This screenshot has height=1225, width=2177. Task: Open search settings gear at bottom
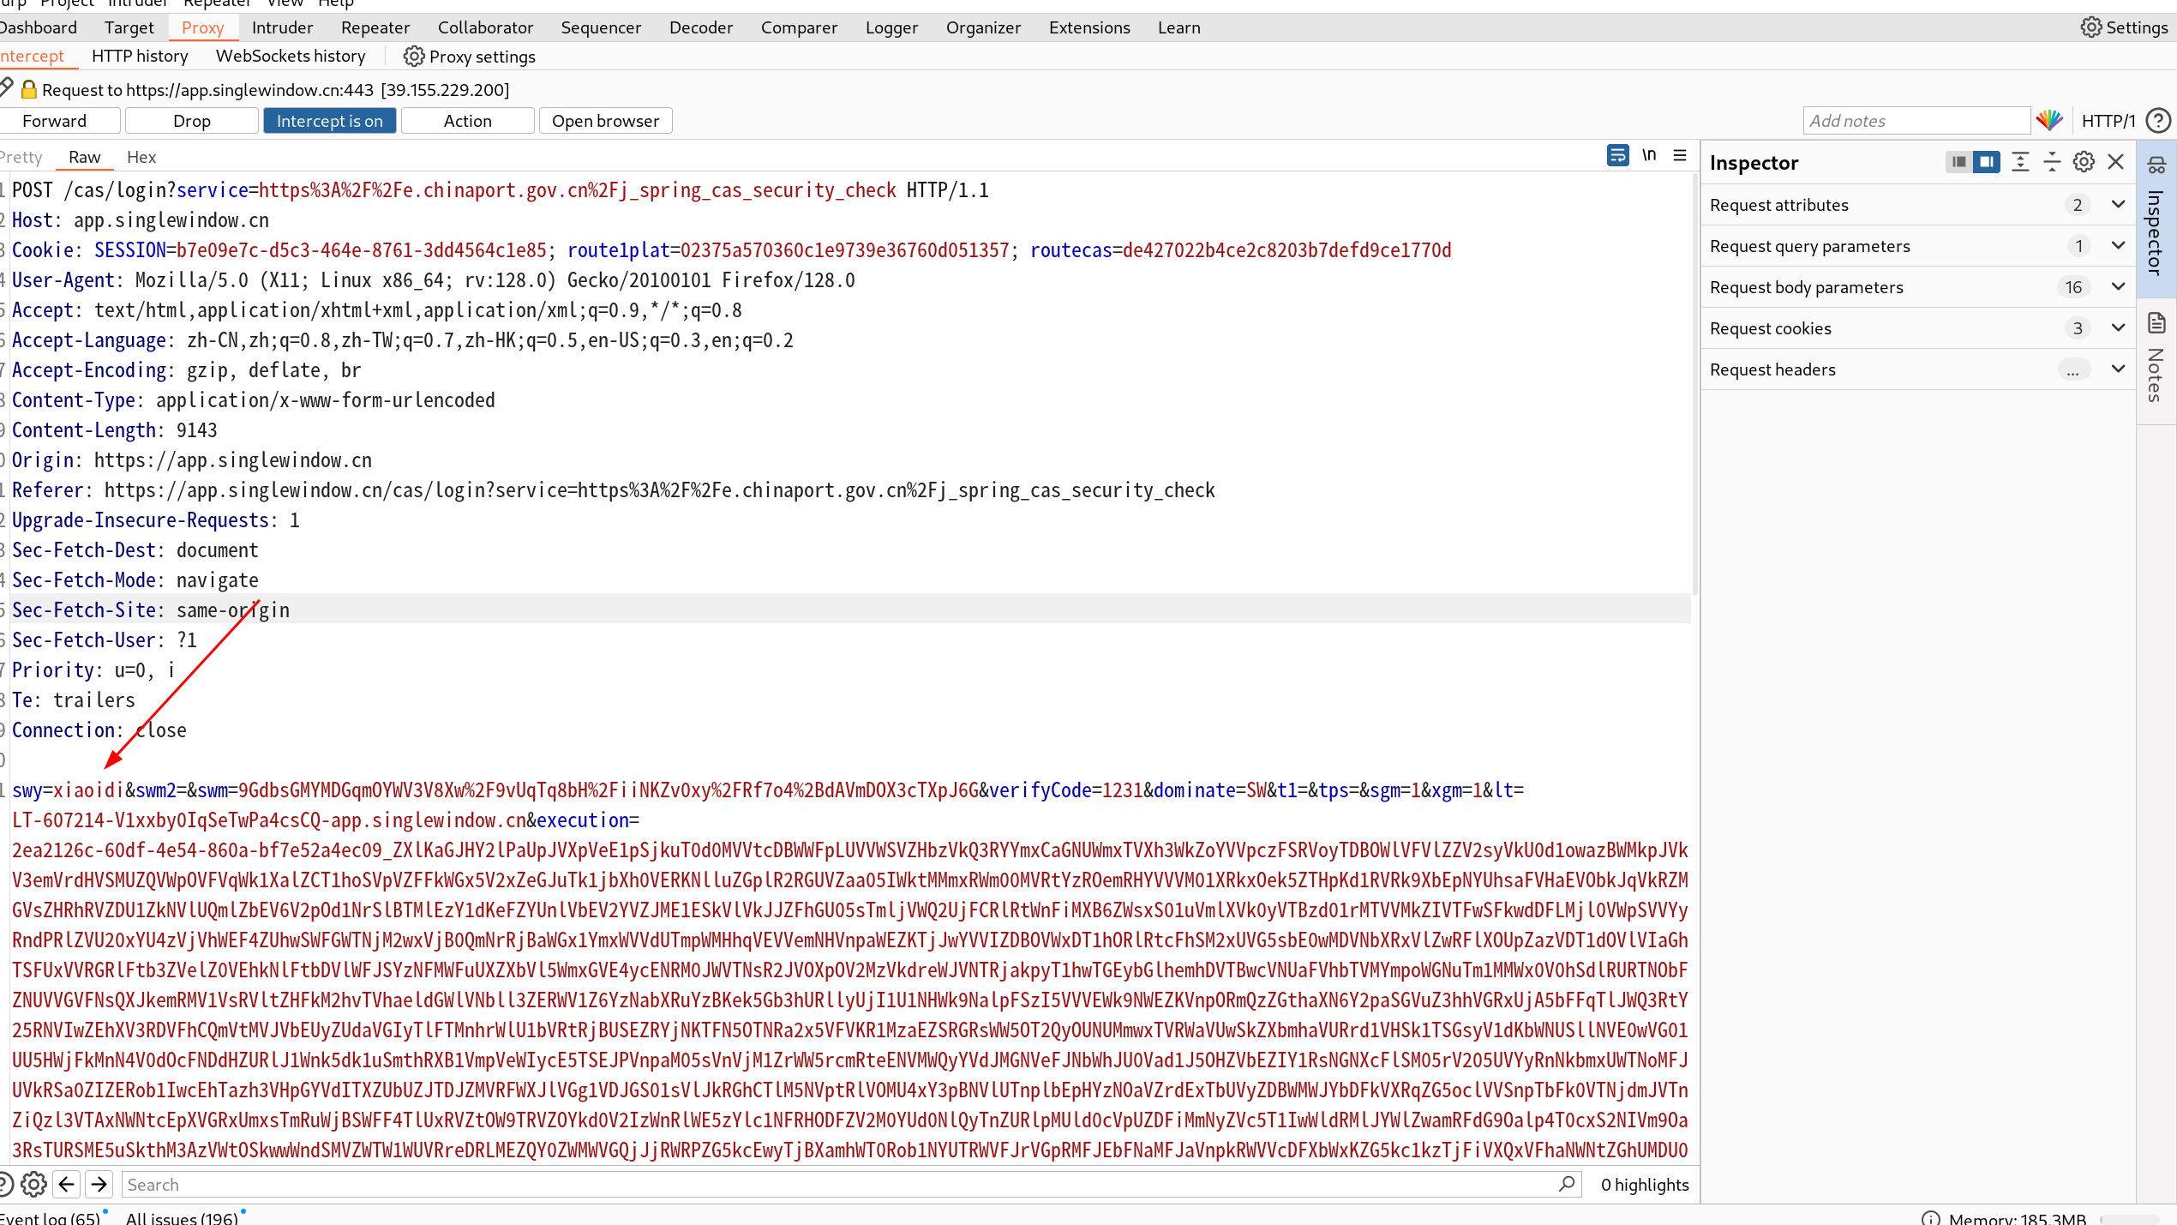click(x=33, y=1184)
